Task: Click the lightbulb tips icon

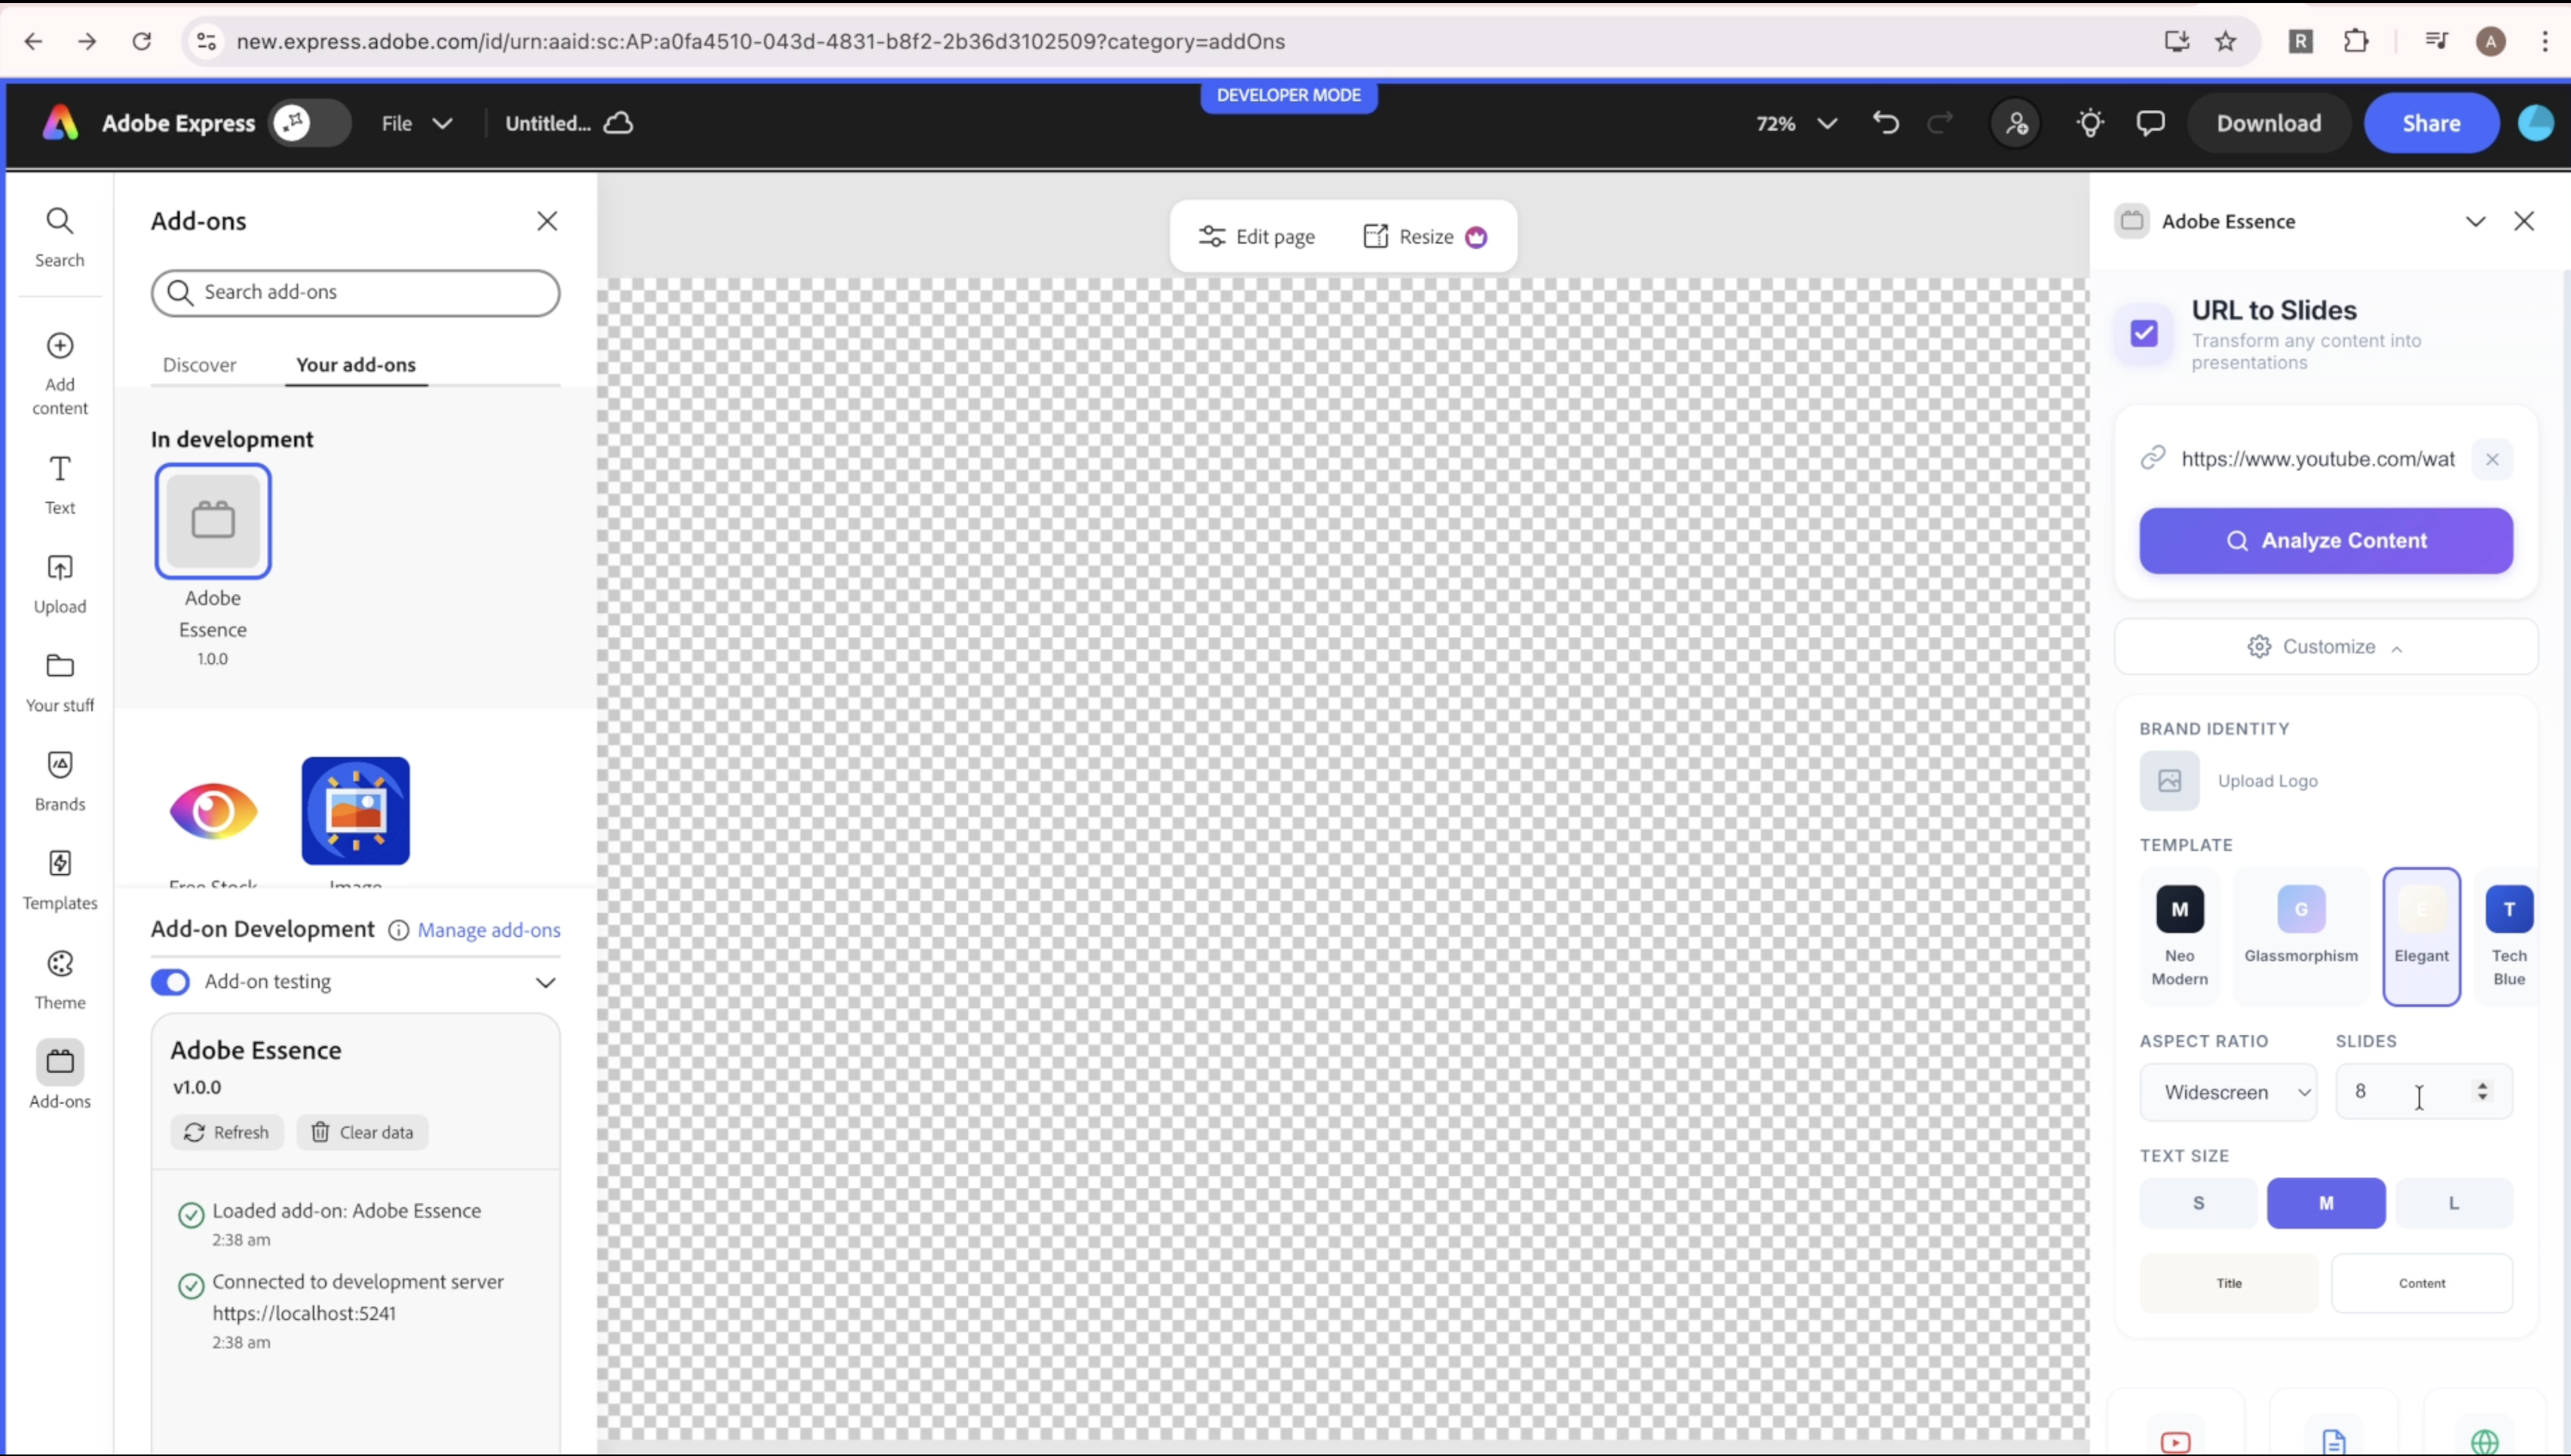Action: click(2090, 123)
